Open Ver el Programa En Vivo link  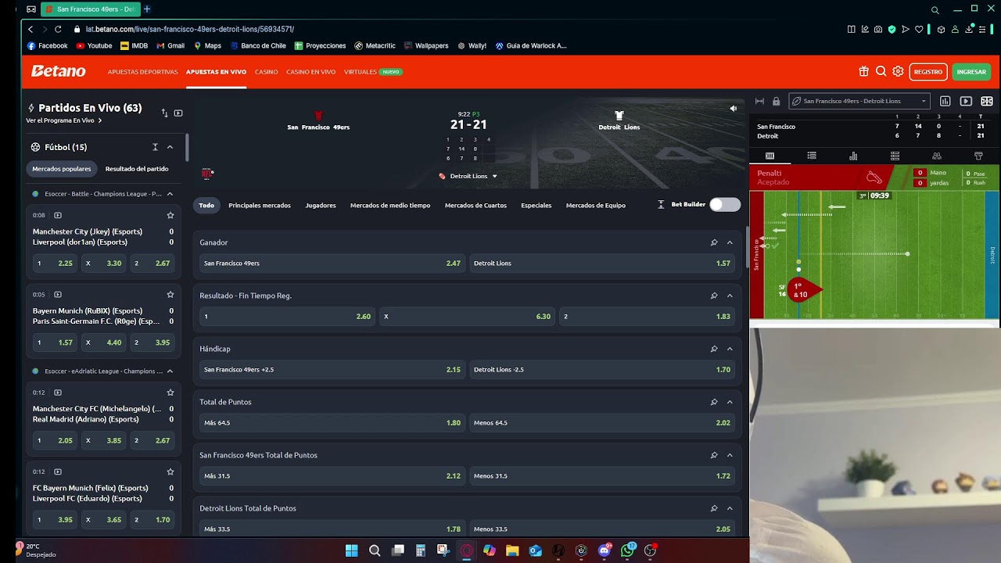pyautogui.click(x=63, y=120)
